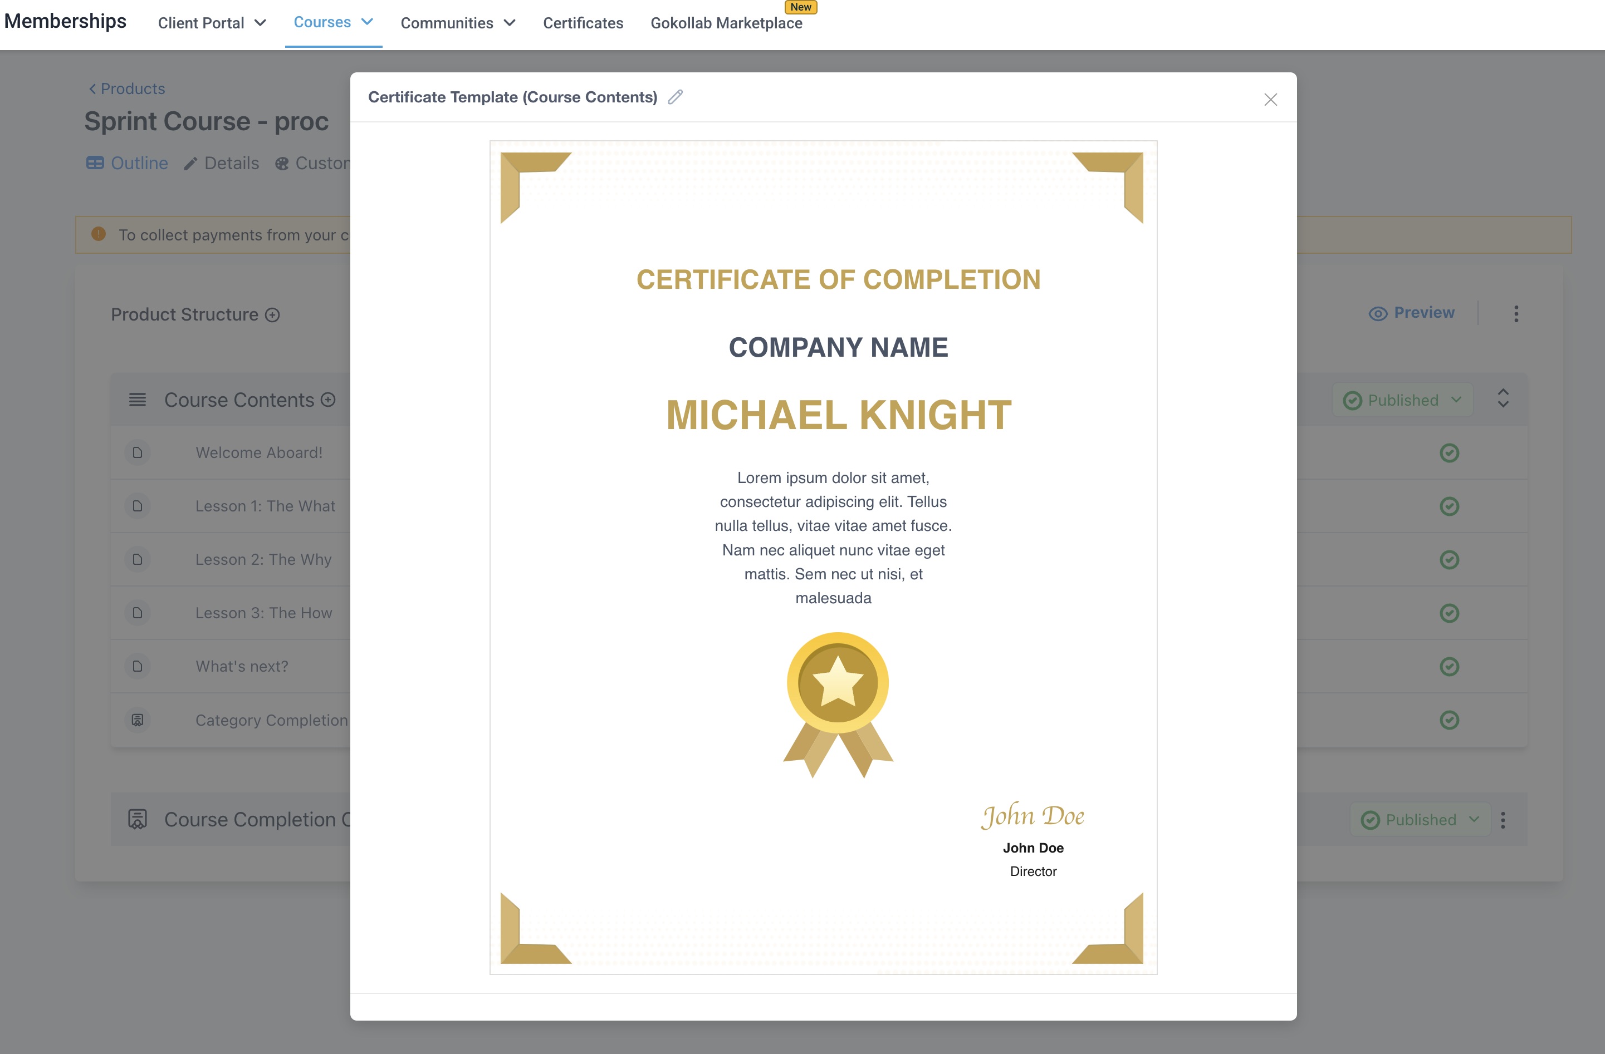Click the New badge above Marketplace
The image size is (1605, 1054).
pyautogui.click(x=800, y=7)
